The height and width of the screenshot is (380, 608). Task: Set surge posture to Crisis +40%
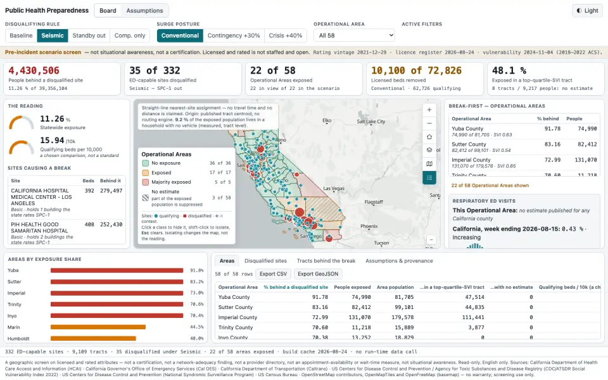pyautogui.click(x=286, y=35)
